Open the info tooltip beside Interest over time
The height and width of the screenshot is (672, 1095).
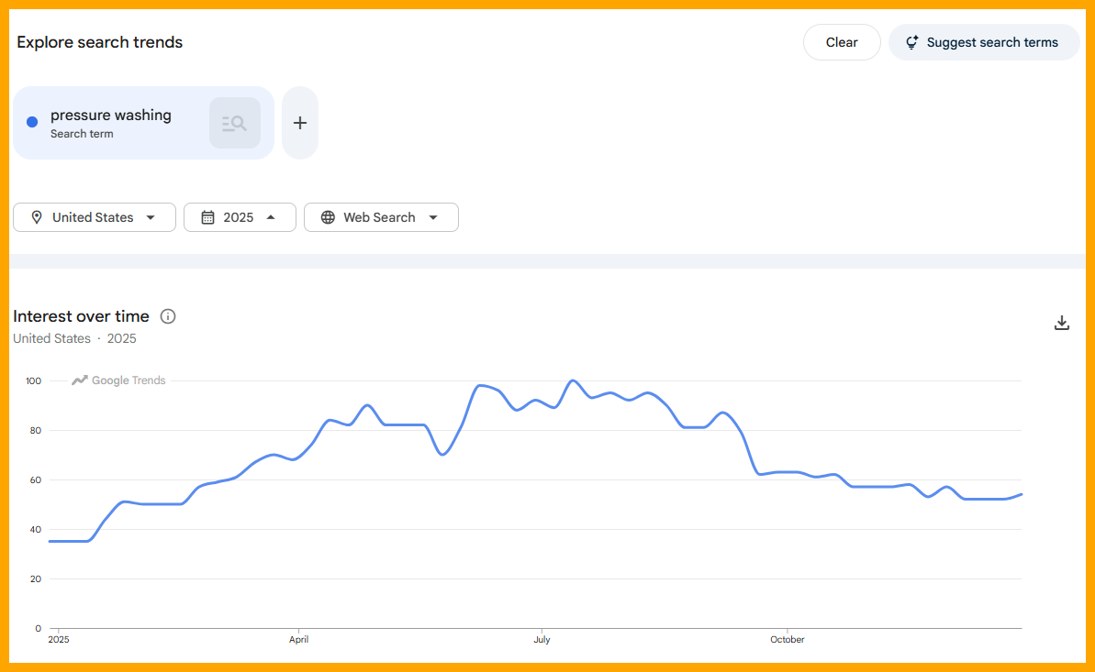point(168,316)
